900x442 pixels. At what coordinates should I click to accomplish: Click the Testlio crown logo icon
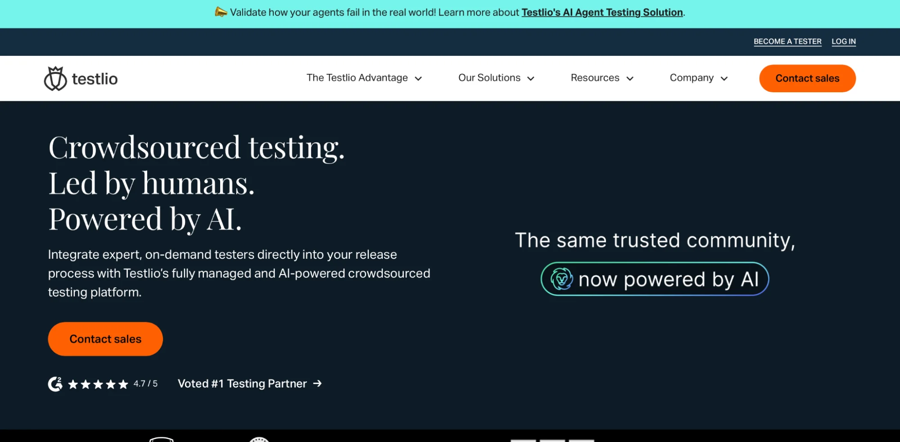[55, 78]
